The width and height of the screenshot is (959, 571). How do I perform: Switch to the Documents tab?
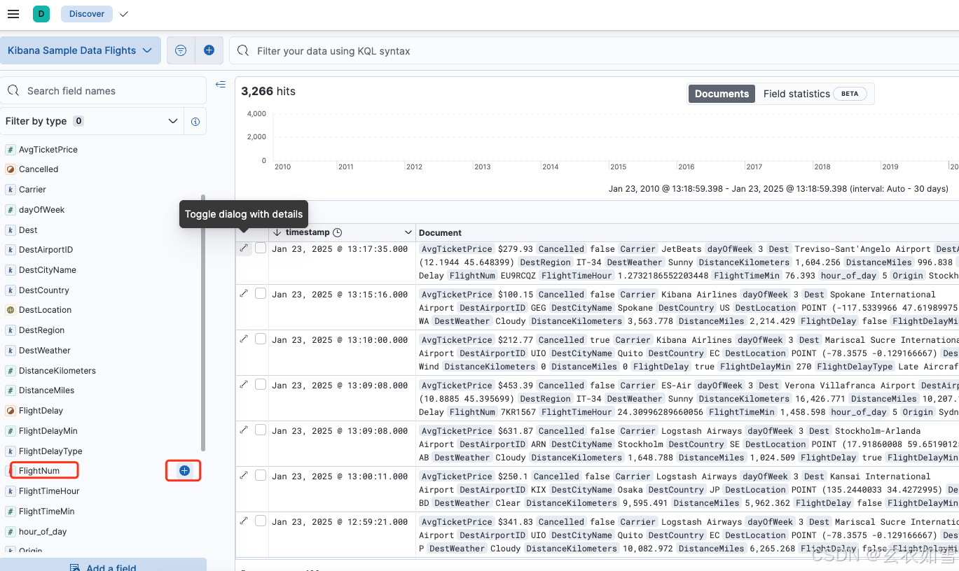click(x=722, y=94)
